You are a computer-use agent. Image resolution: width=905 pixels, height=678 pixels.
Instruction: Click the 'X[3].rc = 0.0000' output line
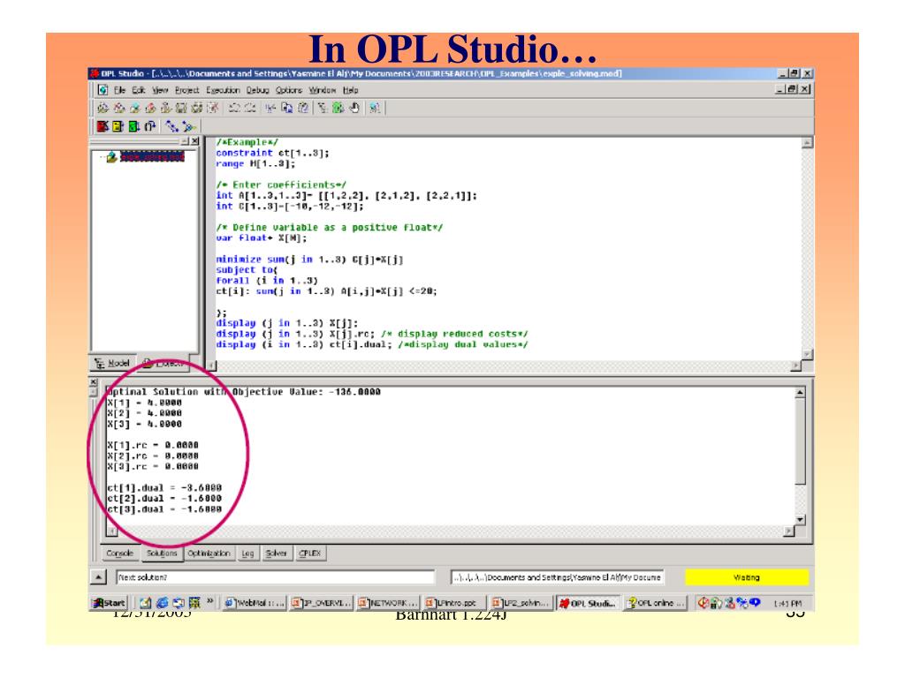[153, 466]
